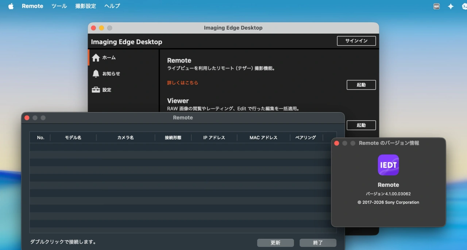Click the カメラ名 column header
The image size is (467, 250).
[x=126, y=138]
